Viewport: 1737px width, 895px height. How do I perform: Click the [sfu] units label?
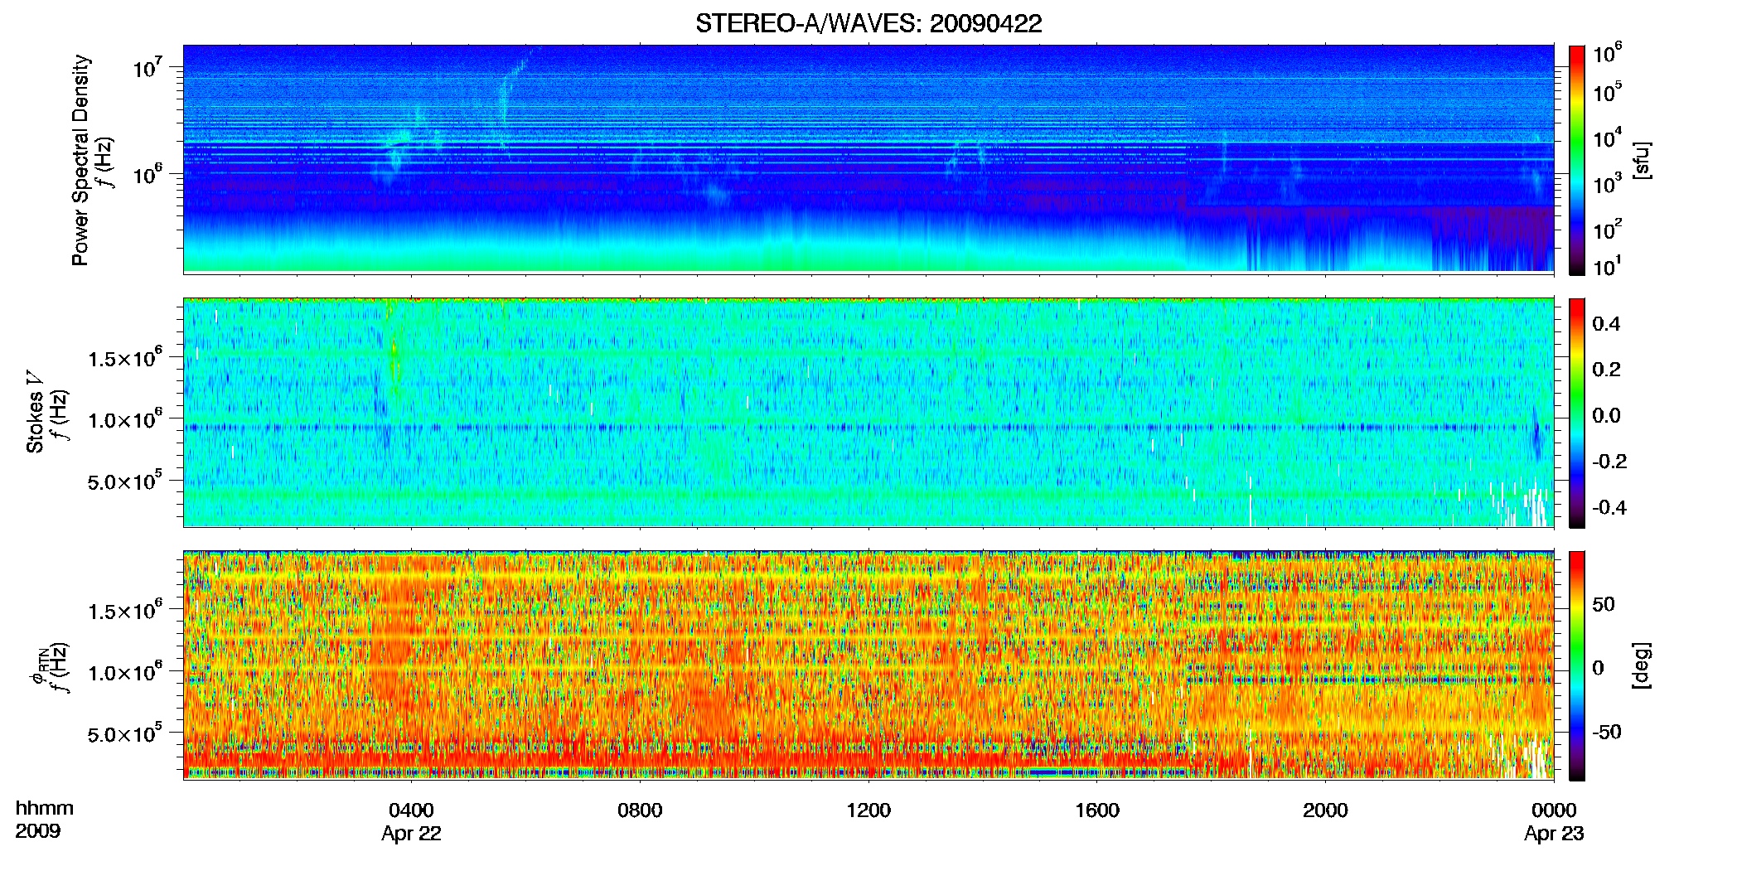tap(1643, 160)
